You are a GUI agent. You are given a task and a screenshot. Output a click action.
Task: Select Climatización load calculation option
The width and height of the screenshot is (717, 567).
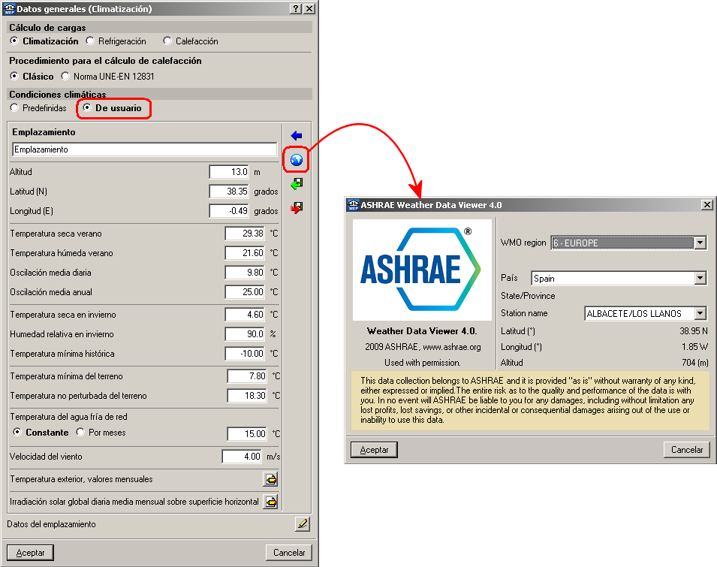point(44,41)
